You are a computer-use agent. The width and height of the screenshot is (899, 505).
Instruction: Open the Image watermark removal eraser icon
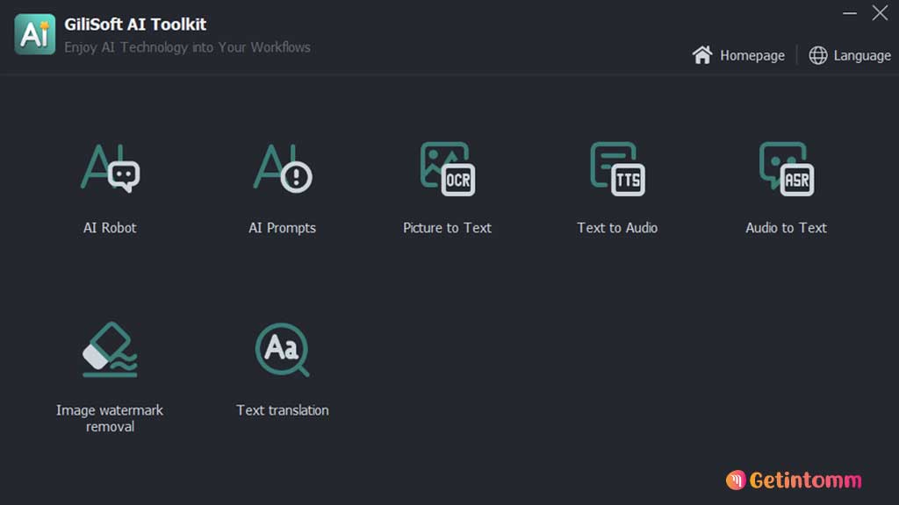pos(110,349)
